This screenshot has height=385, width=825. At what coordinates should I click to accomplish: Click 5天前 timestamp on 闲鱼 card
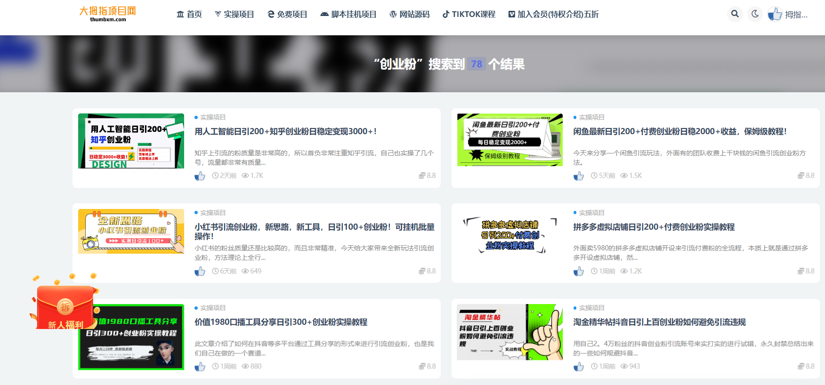point(603,176)
